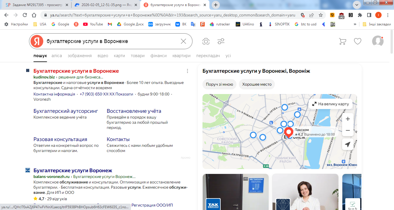This screenshot has height=210, width=394.
Task: Open the Контакты sitelink
Action: 118,139
